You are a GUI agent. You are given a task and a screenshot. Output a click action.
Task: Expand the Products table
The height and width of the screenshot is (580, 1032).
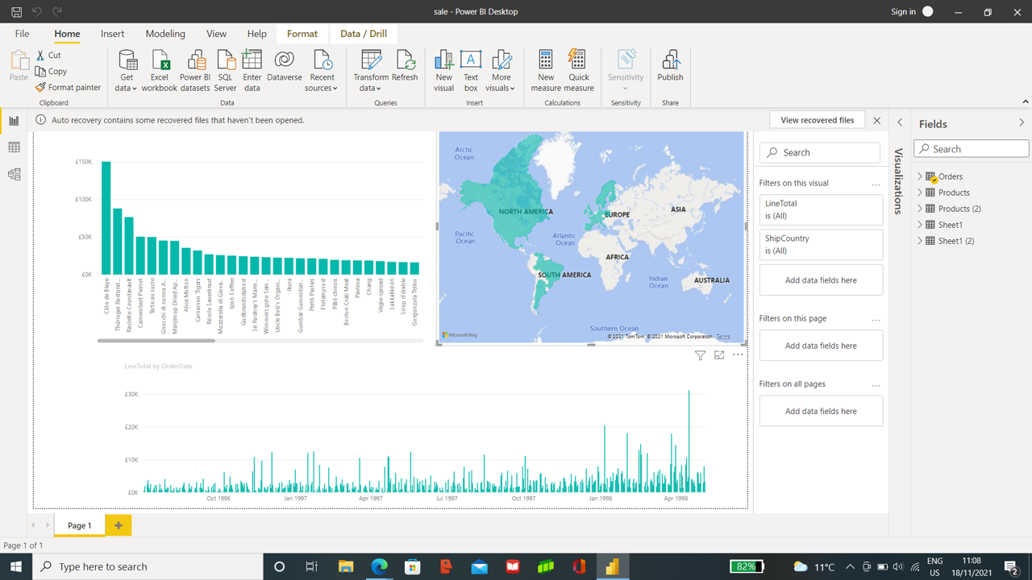(x=920, y=193)
